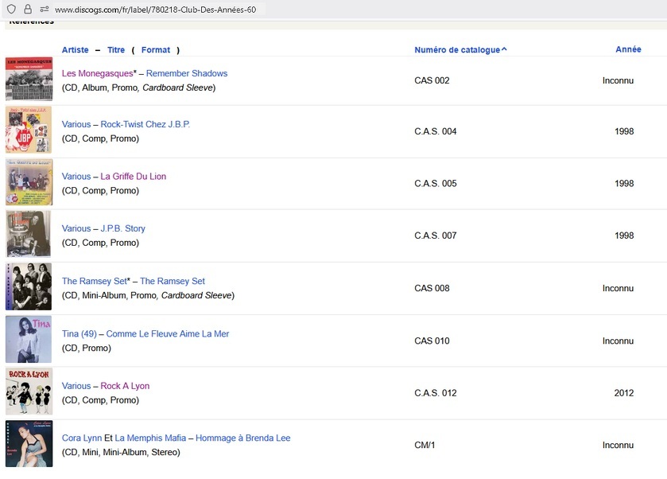Open Remember Shadows album cover thumbnail

coord(29,80)
